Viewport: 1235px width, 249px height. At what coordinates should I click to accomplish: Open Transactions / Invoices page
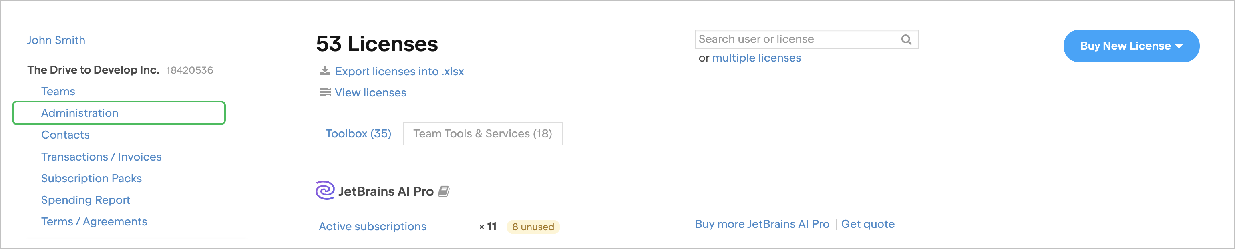click(x=101, y=157)
